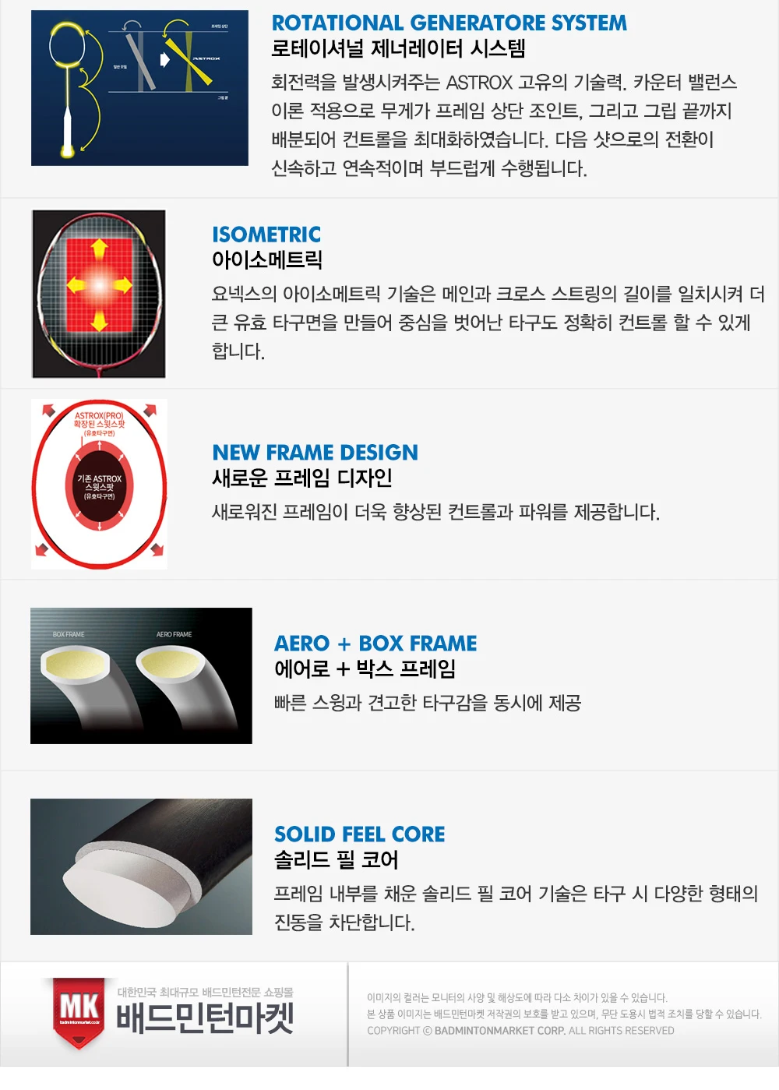Select the ISOMETRIC heading
779x1090 pixels.
[x=266, y=235]
